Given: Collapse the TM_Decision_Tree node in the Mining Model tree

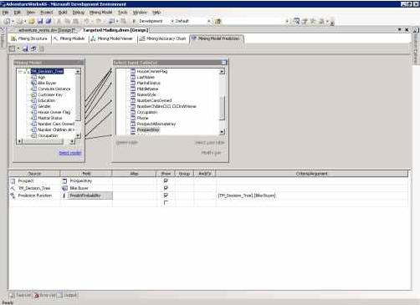Looking at the screenshot, I should (x=20, y=72).
